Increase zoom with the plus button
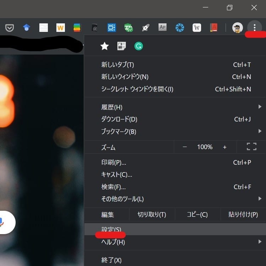 225,147
